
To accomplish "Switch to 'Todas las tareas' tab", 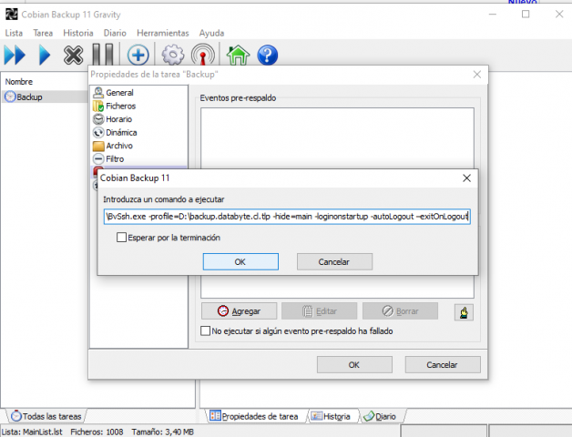I will click(x=46, y=416).
